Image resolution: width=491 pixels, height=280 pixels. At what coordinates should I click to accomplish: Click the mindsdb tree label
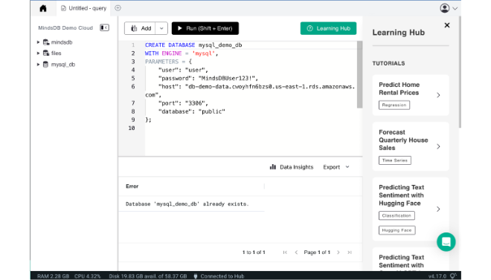[x=62, y=42]
